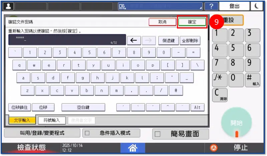
Task: Click date and time 2025/10/14 12:12
Action: [72, 148]
